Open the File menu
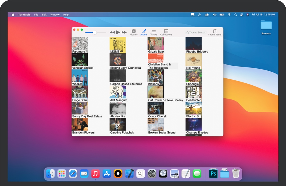The height and width of the screenshot is (186, 286). pos(36,15)
